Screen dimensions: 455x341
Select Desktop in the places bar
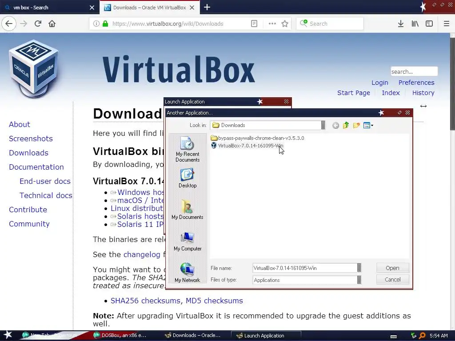pos(188,178)
